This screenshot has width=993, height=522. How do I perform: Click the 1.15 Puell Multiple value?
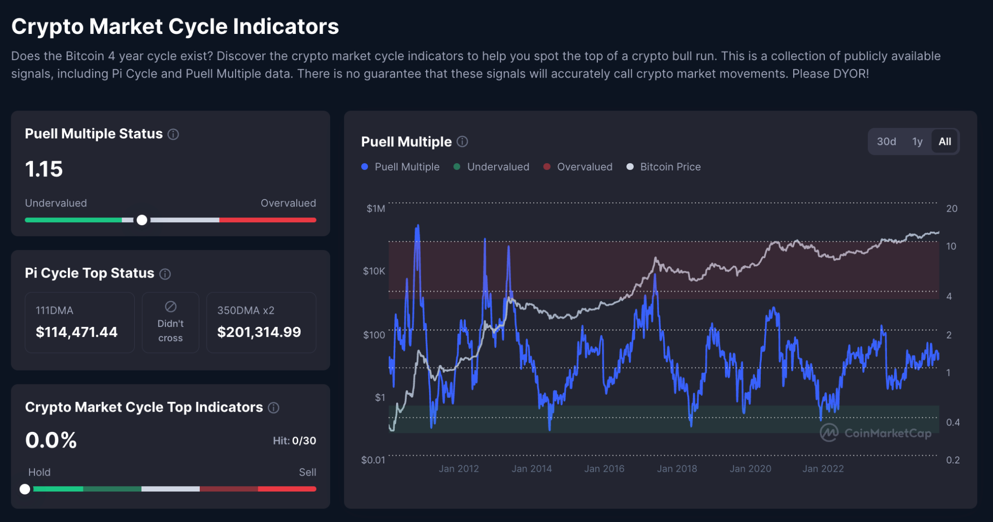pos(44,169)
